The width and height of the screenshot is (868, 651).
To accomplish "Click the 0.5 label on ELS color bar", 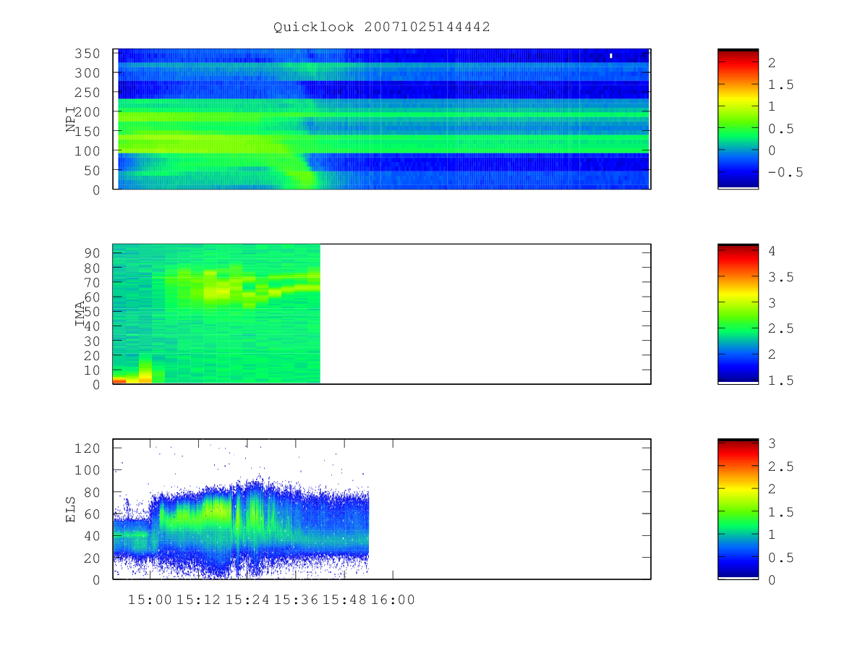I will pos(780,557).
